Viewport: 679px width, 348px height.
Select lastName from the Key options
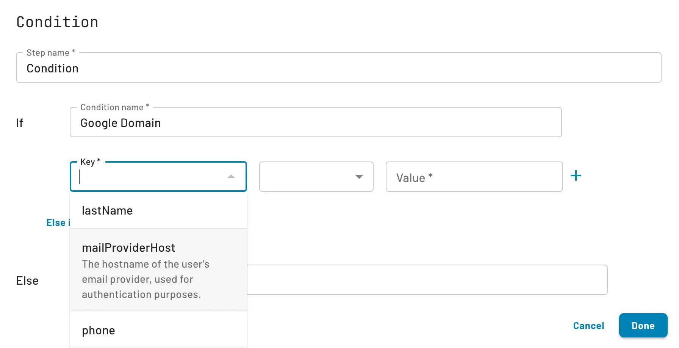click(x=107, y=210)
